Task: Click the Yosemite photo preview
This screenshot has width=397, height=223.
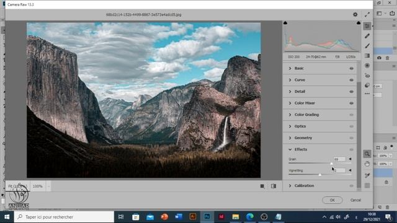Action: pyautogui.click(x=143, y=100)
